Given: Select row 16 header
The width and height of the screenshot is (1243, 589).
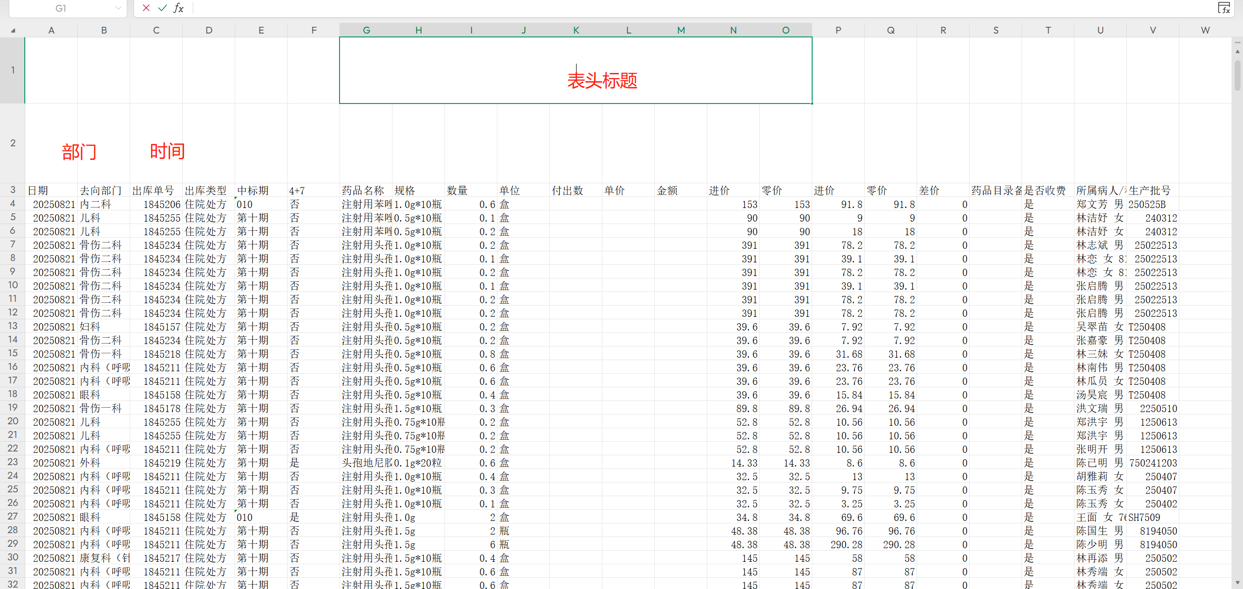Looking at the screenshot, I should coord(13,367).
